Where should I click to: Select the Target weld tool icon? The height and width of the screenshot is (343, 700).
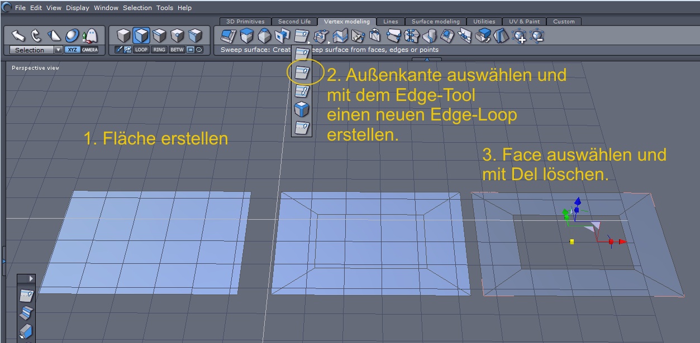375,36
